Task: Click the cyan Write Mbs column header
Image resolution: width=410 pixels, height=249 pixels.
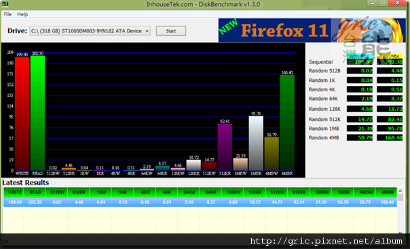Action: coord(360,56)
